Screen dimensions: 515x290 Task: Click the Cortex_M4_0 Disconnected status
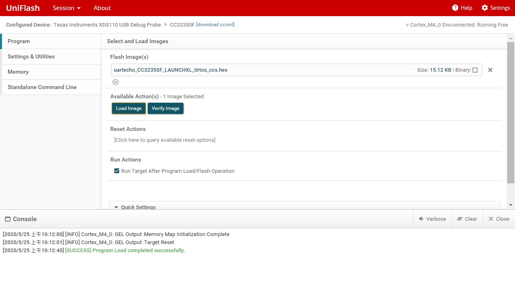point(457,25)
